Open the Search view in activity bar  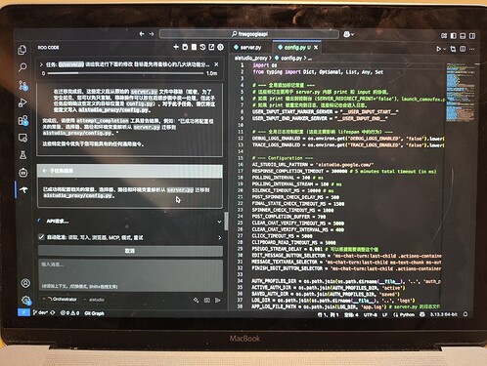(22, 67)
